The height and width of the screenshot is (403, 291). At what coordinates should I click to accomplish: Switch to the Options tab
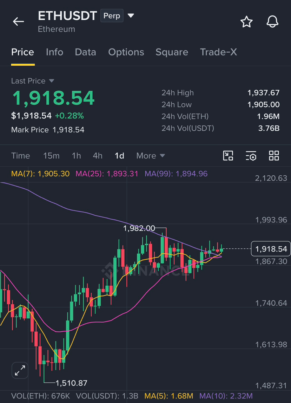126,52
